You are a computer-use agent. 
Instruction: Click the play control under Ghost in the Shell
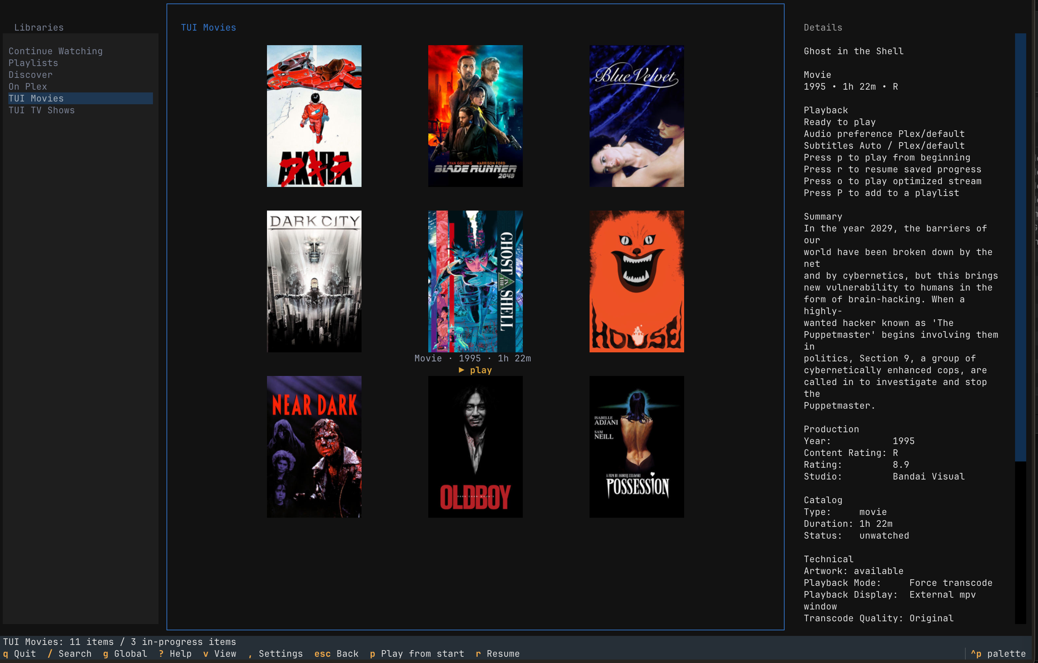pos(475,370)
